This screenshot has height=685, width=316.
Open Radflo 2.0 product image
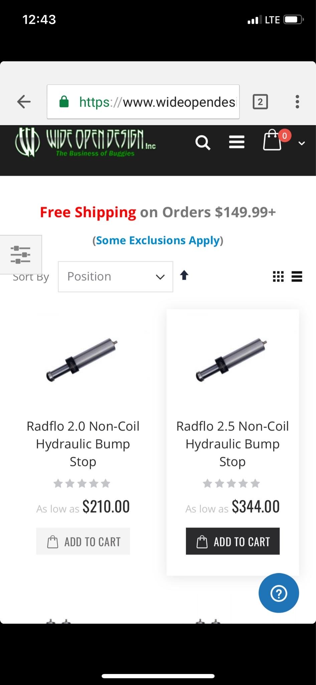coord(83,360)
